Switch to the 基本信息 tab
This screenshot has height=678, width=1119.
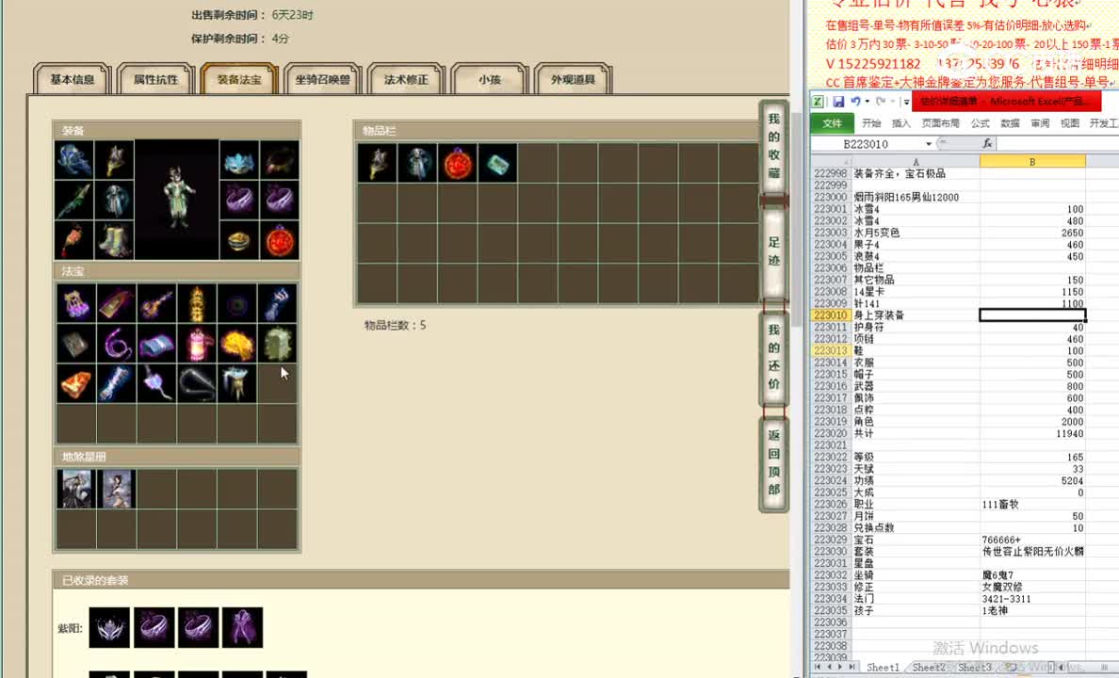coord(73,79)
